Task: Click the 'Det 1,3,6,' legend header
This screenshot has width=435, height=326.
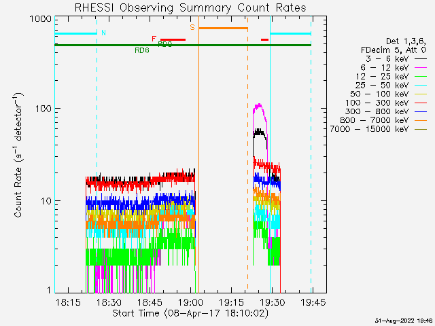Action: click(406, 41)
